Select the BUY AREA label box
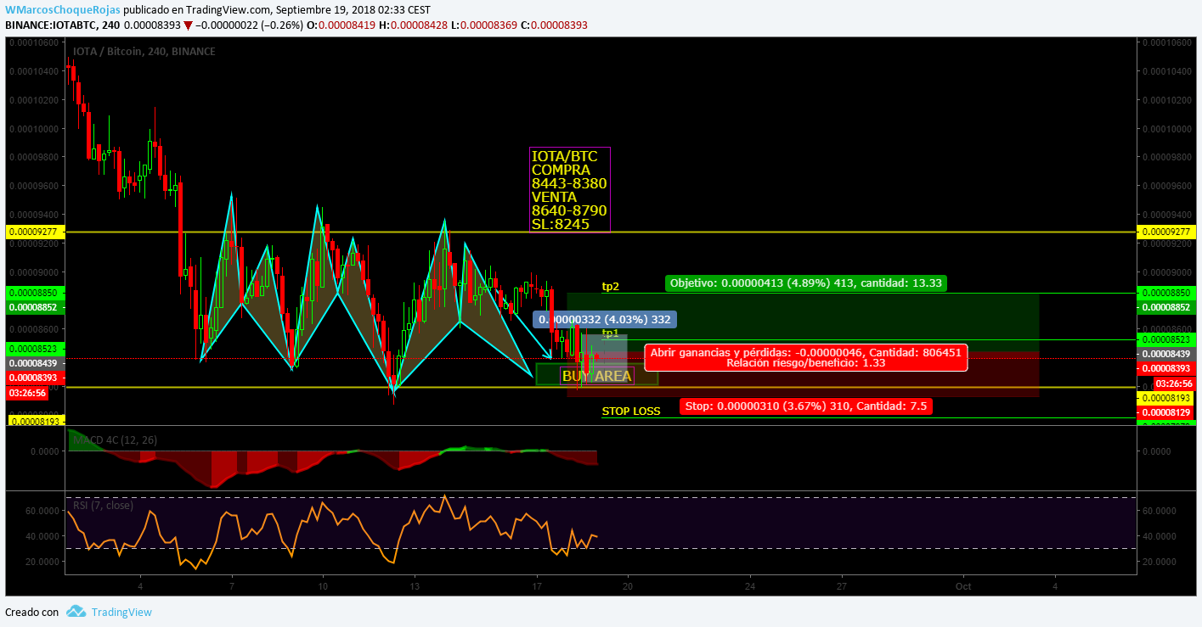The image size is (1202, 627). coord(597,375)
